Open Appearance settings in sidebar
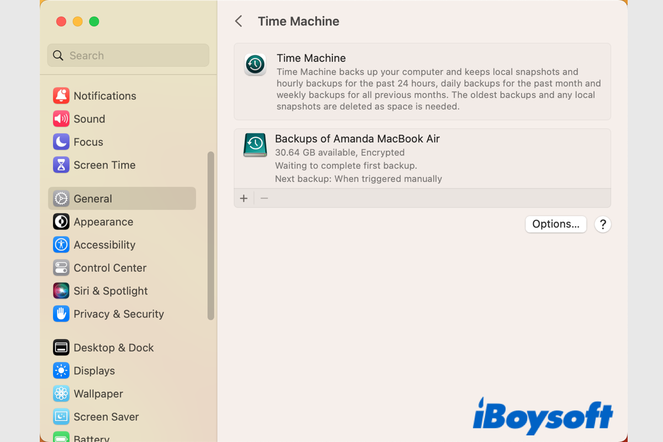The width and height of the screenshot is (663, 442). (103, 222)
